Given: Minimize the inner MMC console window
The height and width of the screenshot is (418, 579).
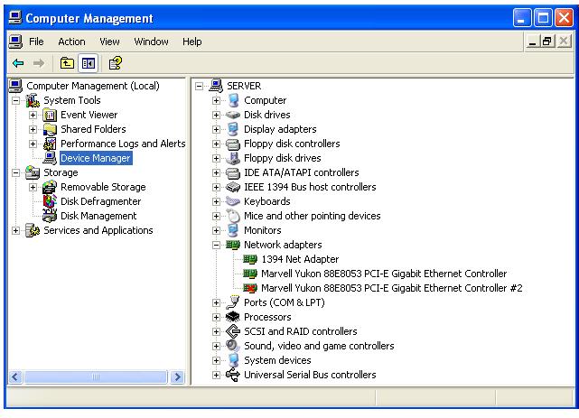Looking at the screenshot, I should pos(532,42).
